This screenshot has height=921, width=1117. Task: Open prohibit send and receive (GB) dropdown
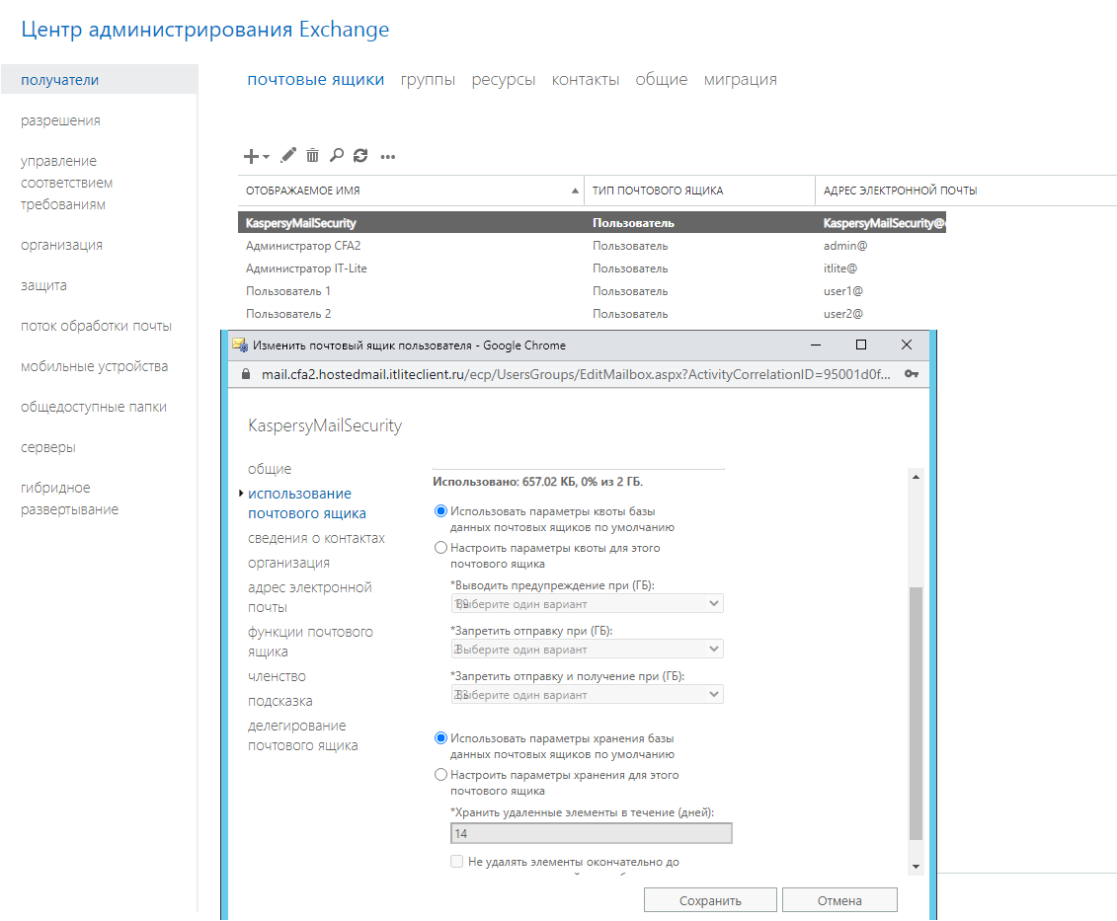pyautogui.click(x=587, y=695)
